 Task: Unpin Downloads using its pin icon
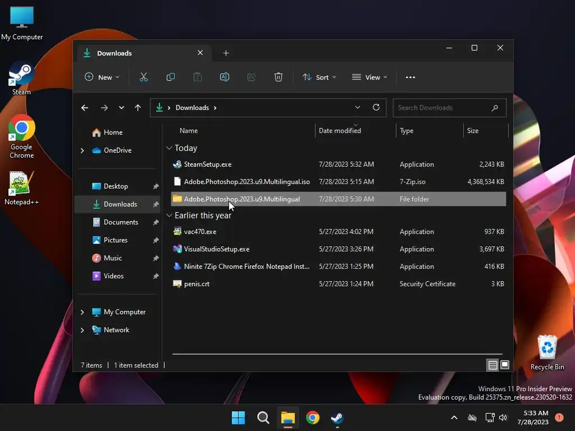click(156, 204)
